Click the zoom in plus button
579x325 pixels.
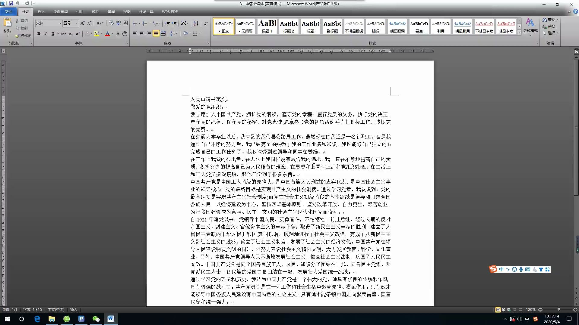pos(575,310)
